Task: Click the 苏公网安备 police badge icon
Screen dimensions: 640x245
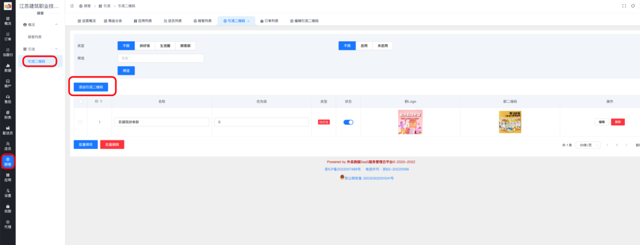Action: 342,178
